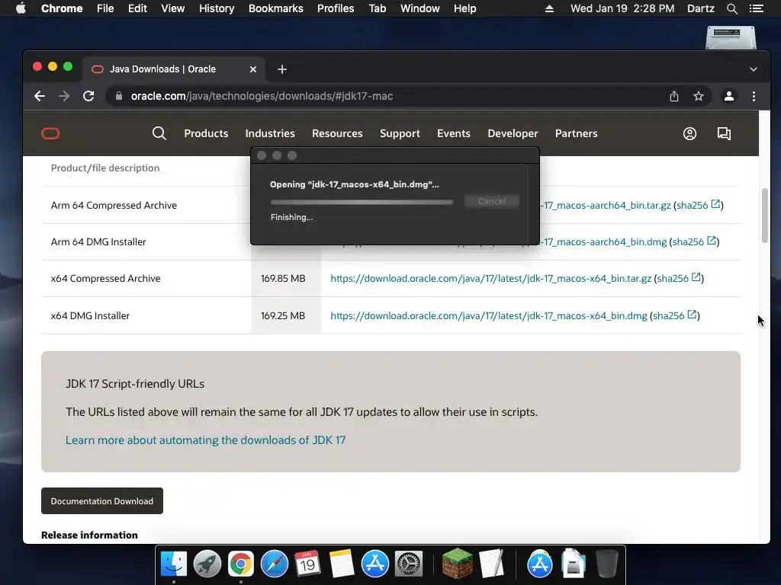The height and width of the screenshot is (585, 781).
Task: Click Chrome icon in the Dock
Action: (x=240, y=564)
